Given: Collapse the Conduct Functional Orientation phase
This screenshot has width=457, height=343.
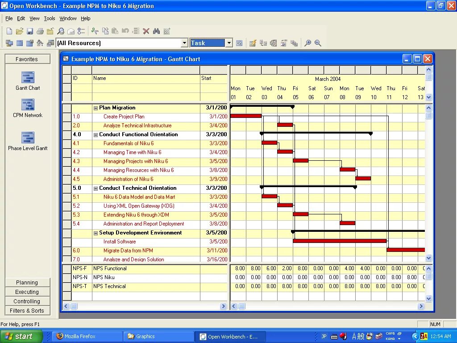Looking at the screenshot, I should coord(96,135).
